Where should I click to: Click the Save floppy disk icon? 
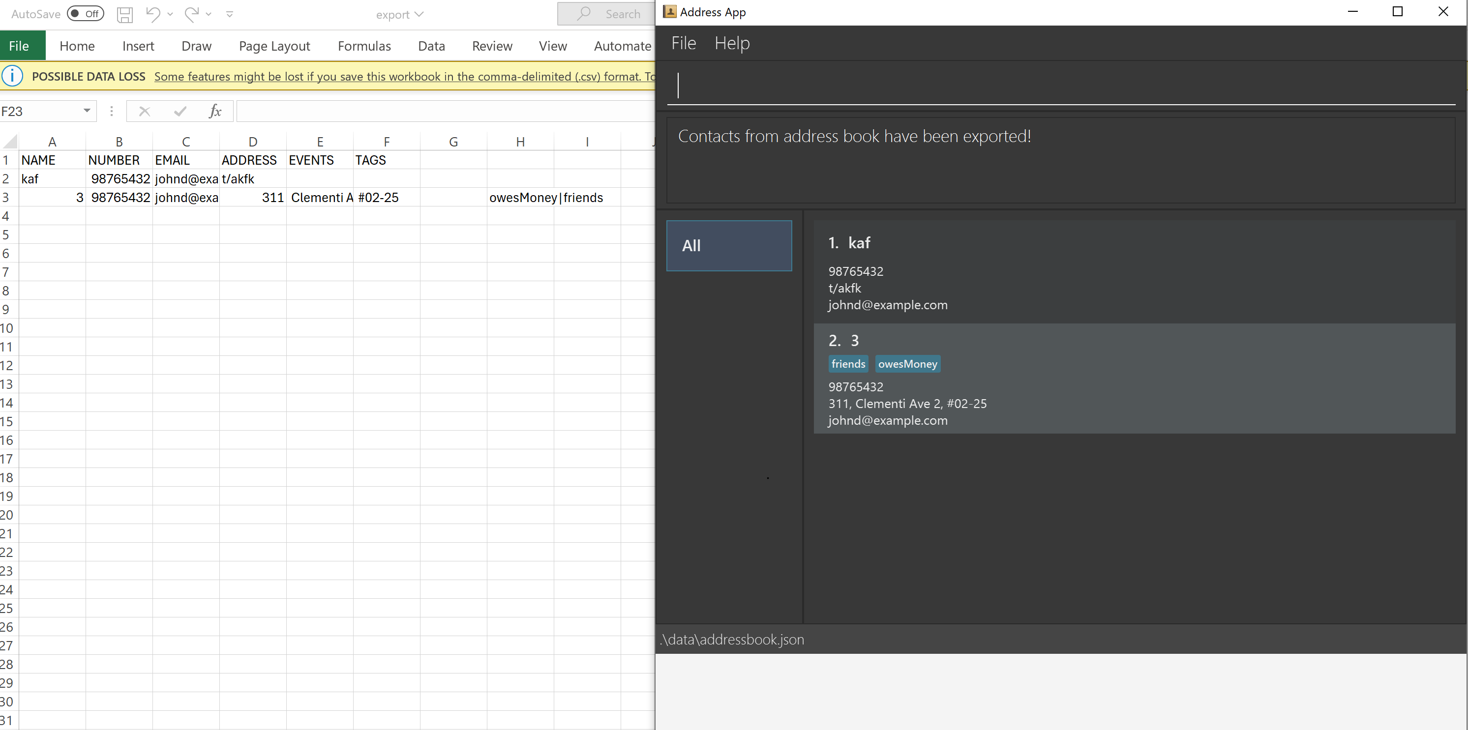coord(124,14)
